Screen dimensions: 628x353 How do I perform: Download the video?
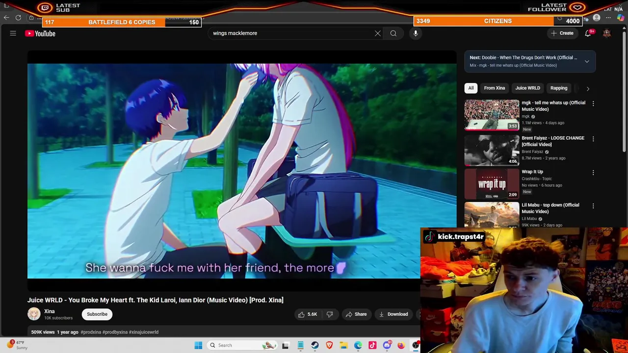pyautogui.click(x=393, y=314)
